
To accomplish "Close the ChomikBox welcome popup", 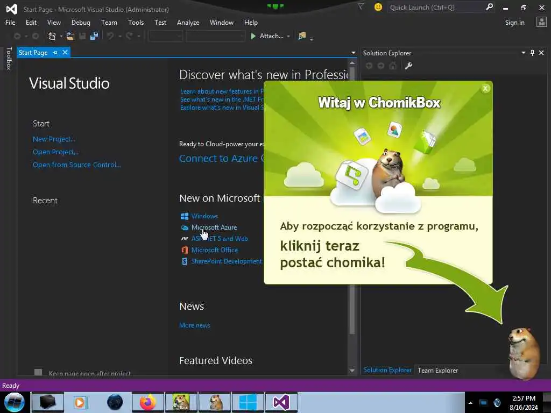I will coord(485,89).
